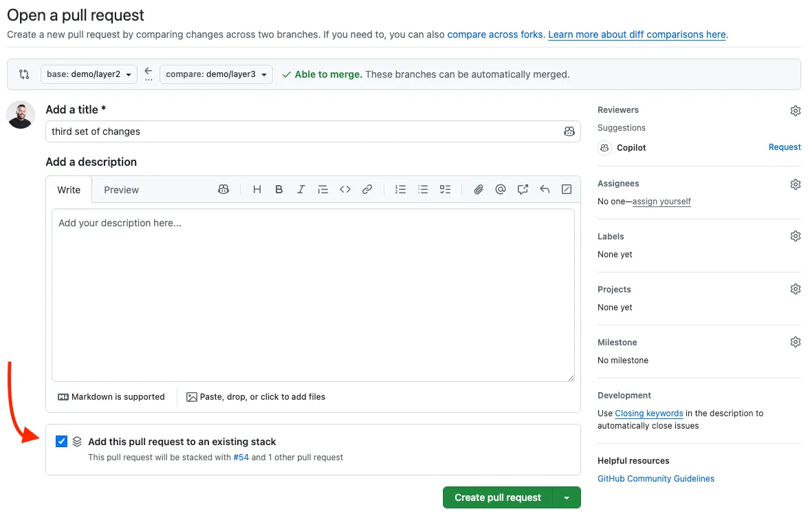Add a hyperlink using the link icon
This screenshot has height=516, width=808.
[x=367, y=189]
